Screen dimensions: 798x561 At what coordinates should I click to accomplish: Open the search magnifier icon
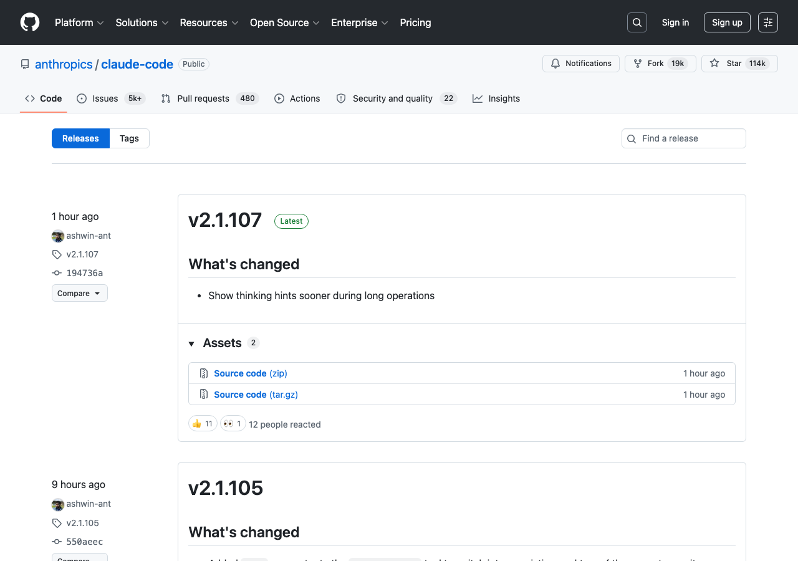coord(637,22)
